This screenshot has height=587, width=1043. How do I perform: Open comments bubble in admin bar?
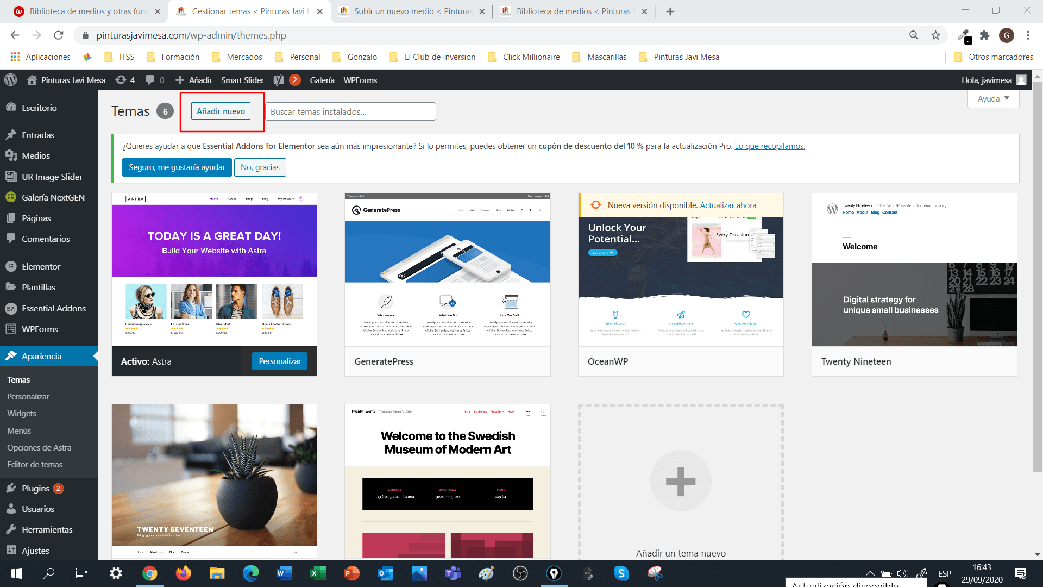155,80
